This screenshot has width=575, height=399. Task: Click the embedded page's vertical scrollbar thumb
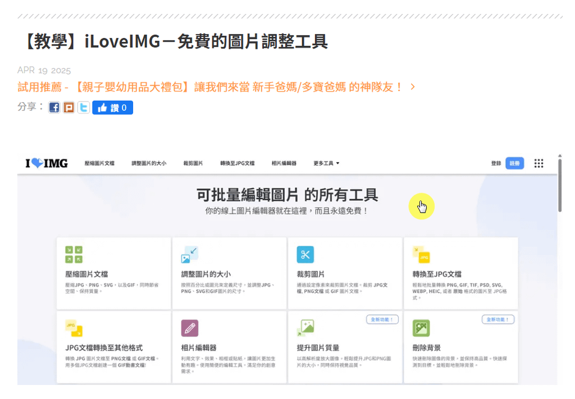click(x=560, y=185)
